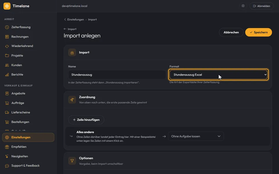Screen dimensions: 279x174
Task: Click the dev@timelane.local account text
Action: 75,6
